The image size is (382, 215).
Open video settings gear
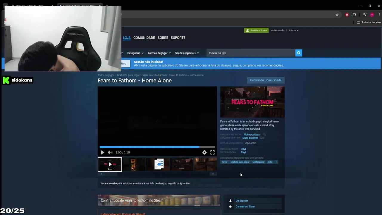click(x=204, y=152)
